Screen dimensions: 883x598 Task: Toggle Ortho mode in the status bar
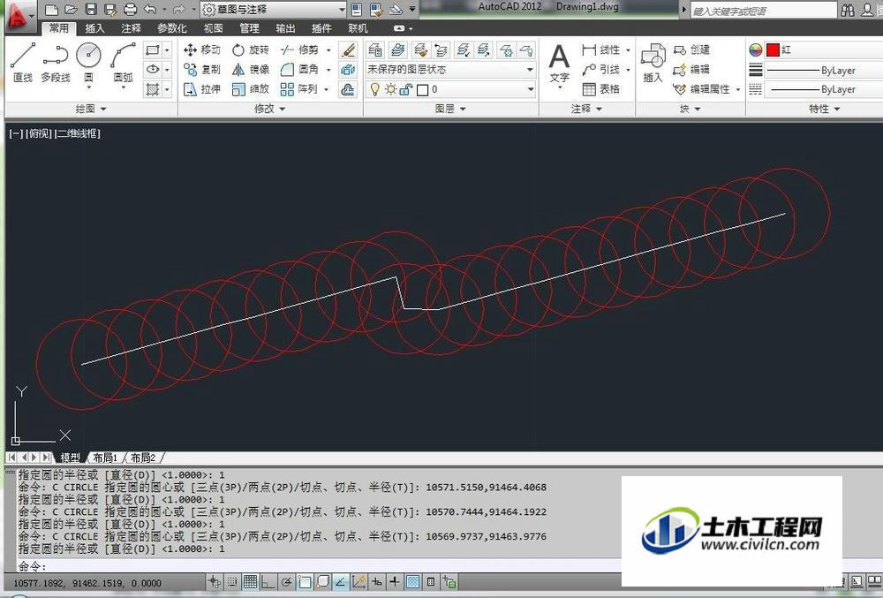point(268,582)
